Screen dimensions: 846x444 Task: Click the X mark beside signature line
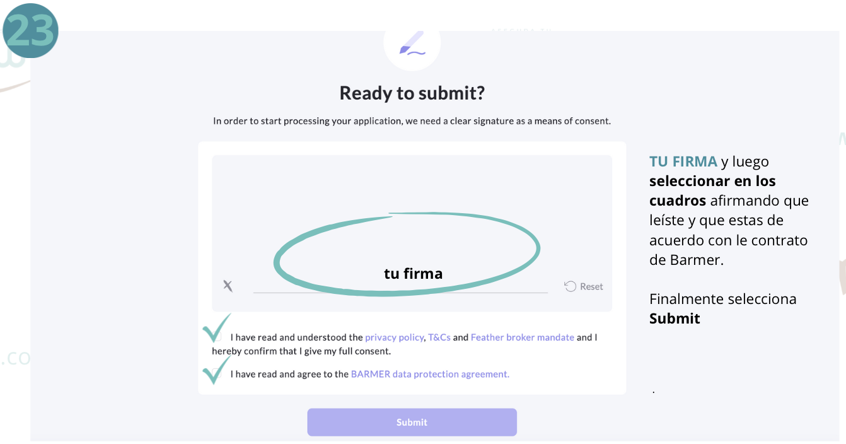[x=228, y=286]
